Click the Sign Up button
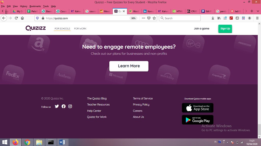Viewport: 261px width, 146px height. [x=225, y=29]
